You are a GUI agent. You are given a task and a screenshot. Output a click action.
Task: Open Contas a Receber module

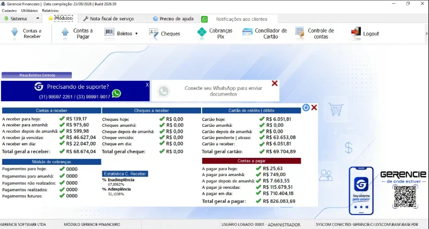pos(26,34)
